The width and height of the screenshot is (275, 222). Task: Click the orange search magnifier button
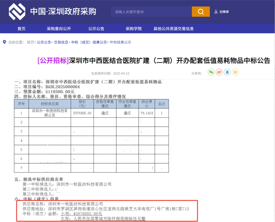tap(201, 12)
